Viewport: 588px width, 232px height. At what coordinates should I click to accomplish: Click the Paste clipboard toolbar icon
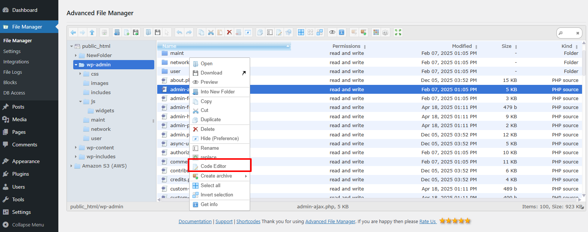(220, 33)
